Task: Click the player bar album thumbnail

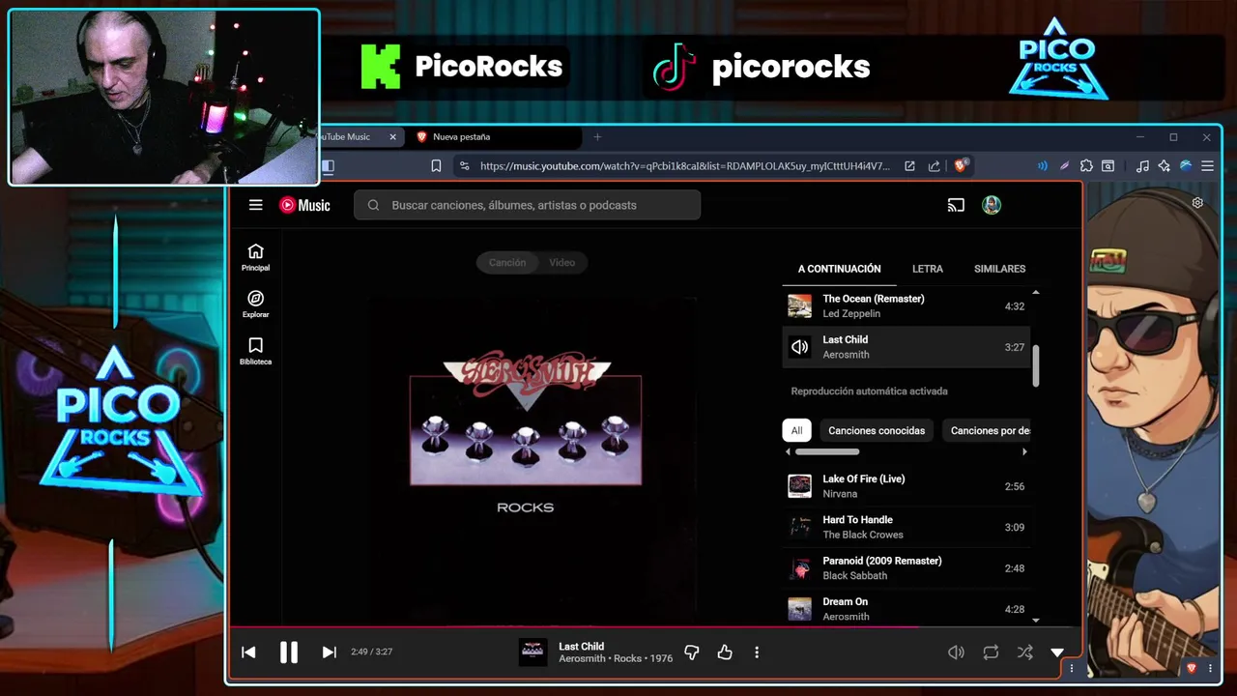Action: coord(532,652)
